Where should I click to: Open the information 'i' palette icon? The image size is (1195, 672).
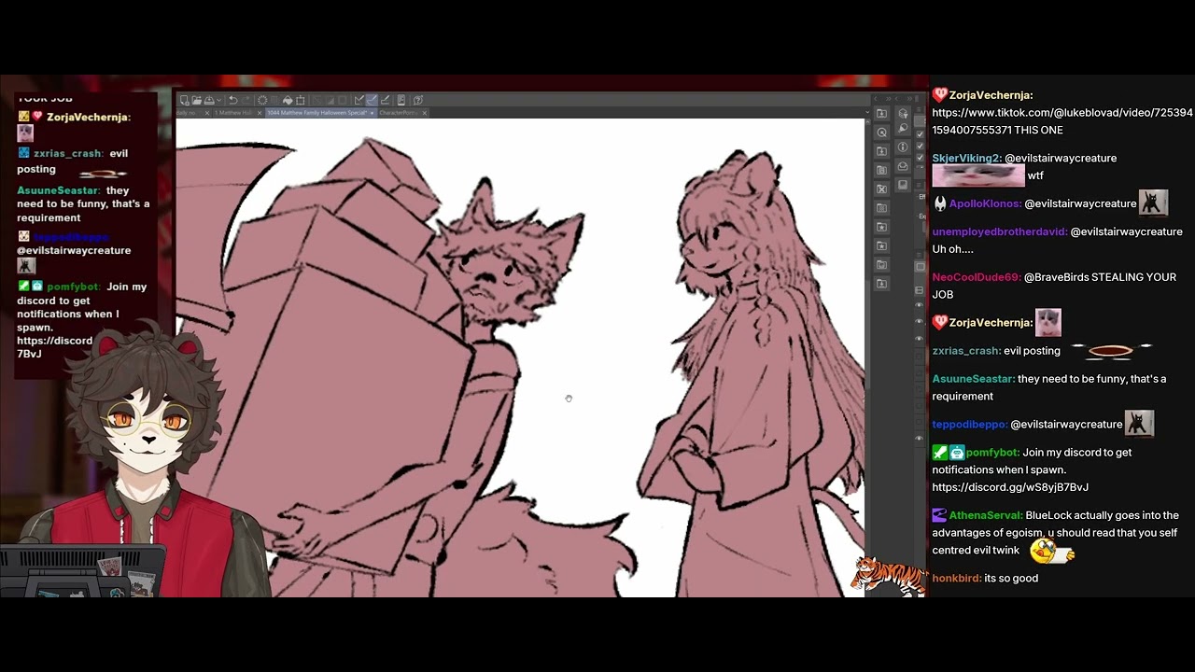point(903,147)
